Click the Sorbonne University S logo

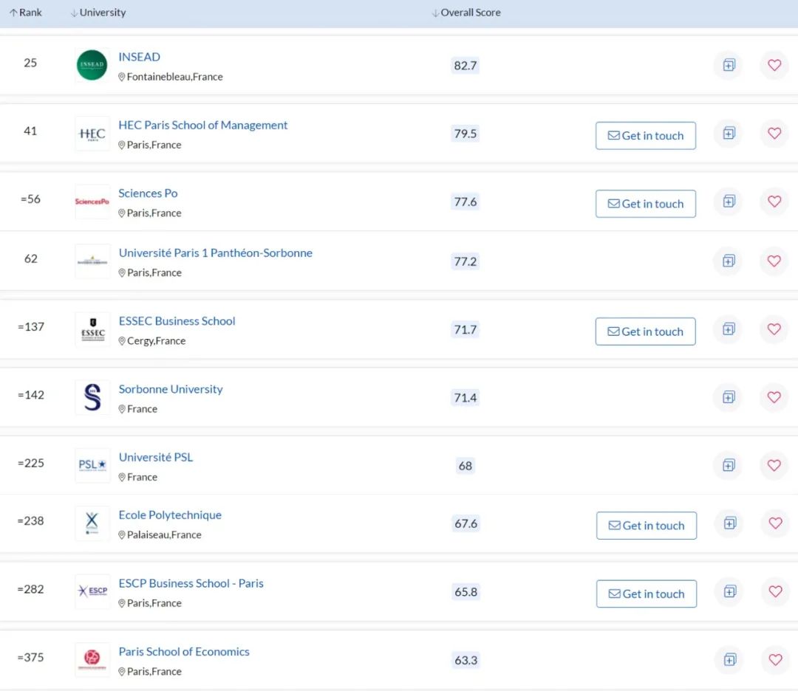pos(92,398)
